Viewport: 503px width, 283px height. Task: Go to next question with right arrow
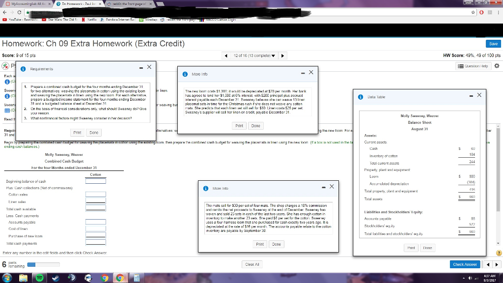tap(282, 56)
